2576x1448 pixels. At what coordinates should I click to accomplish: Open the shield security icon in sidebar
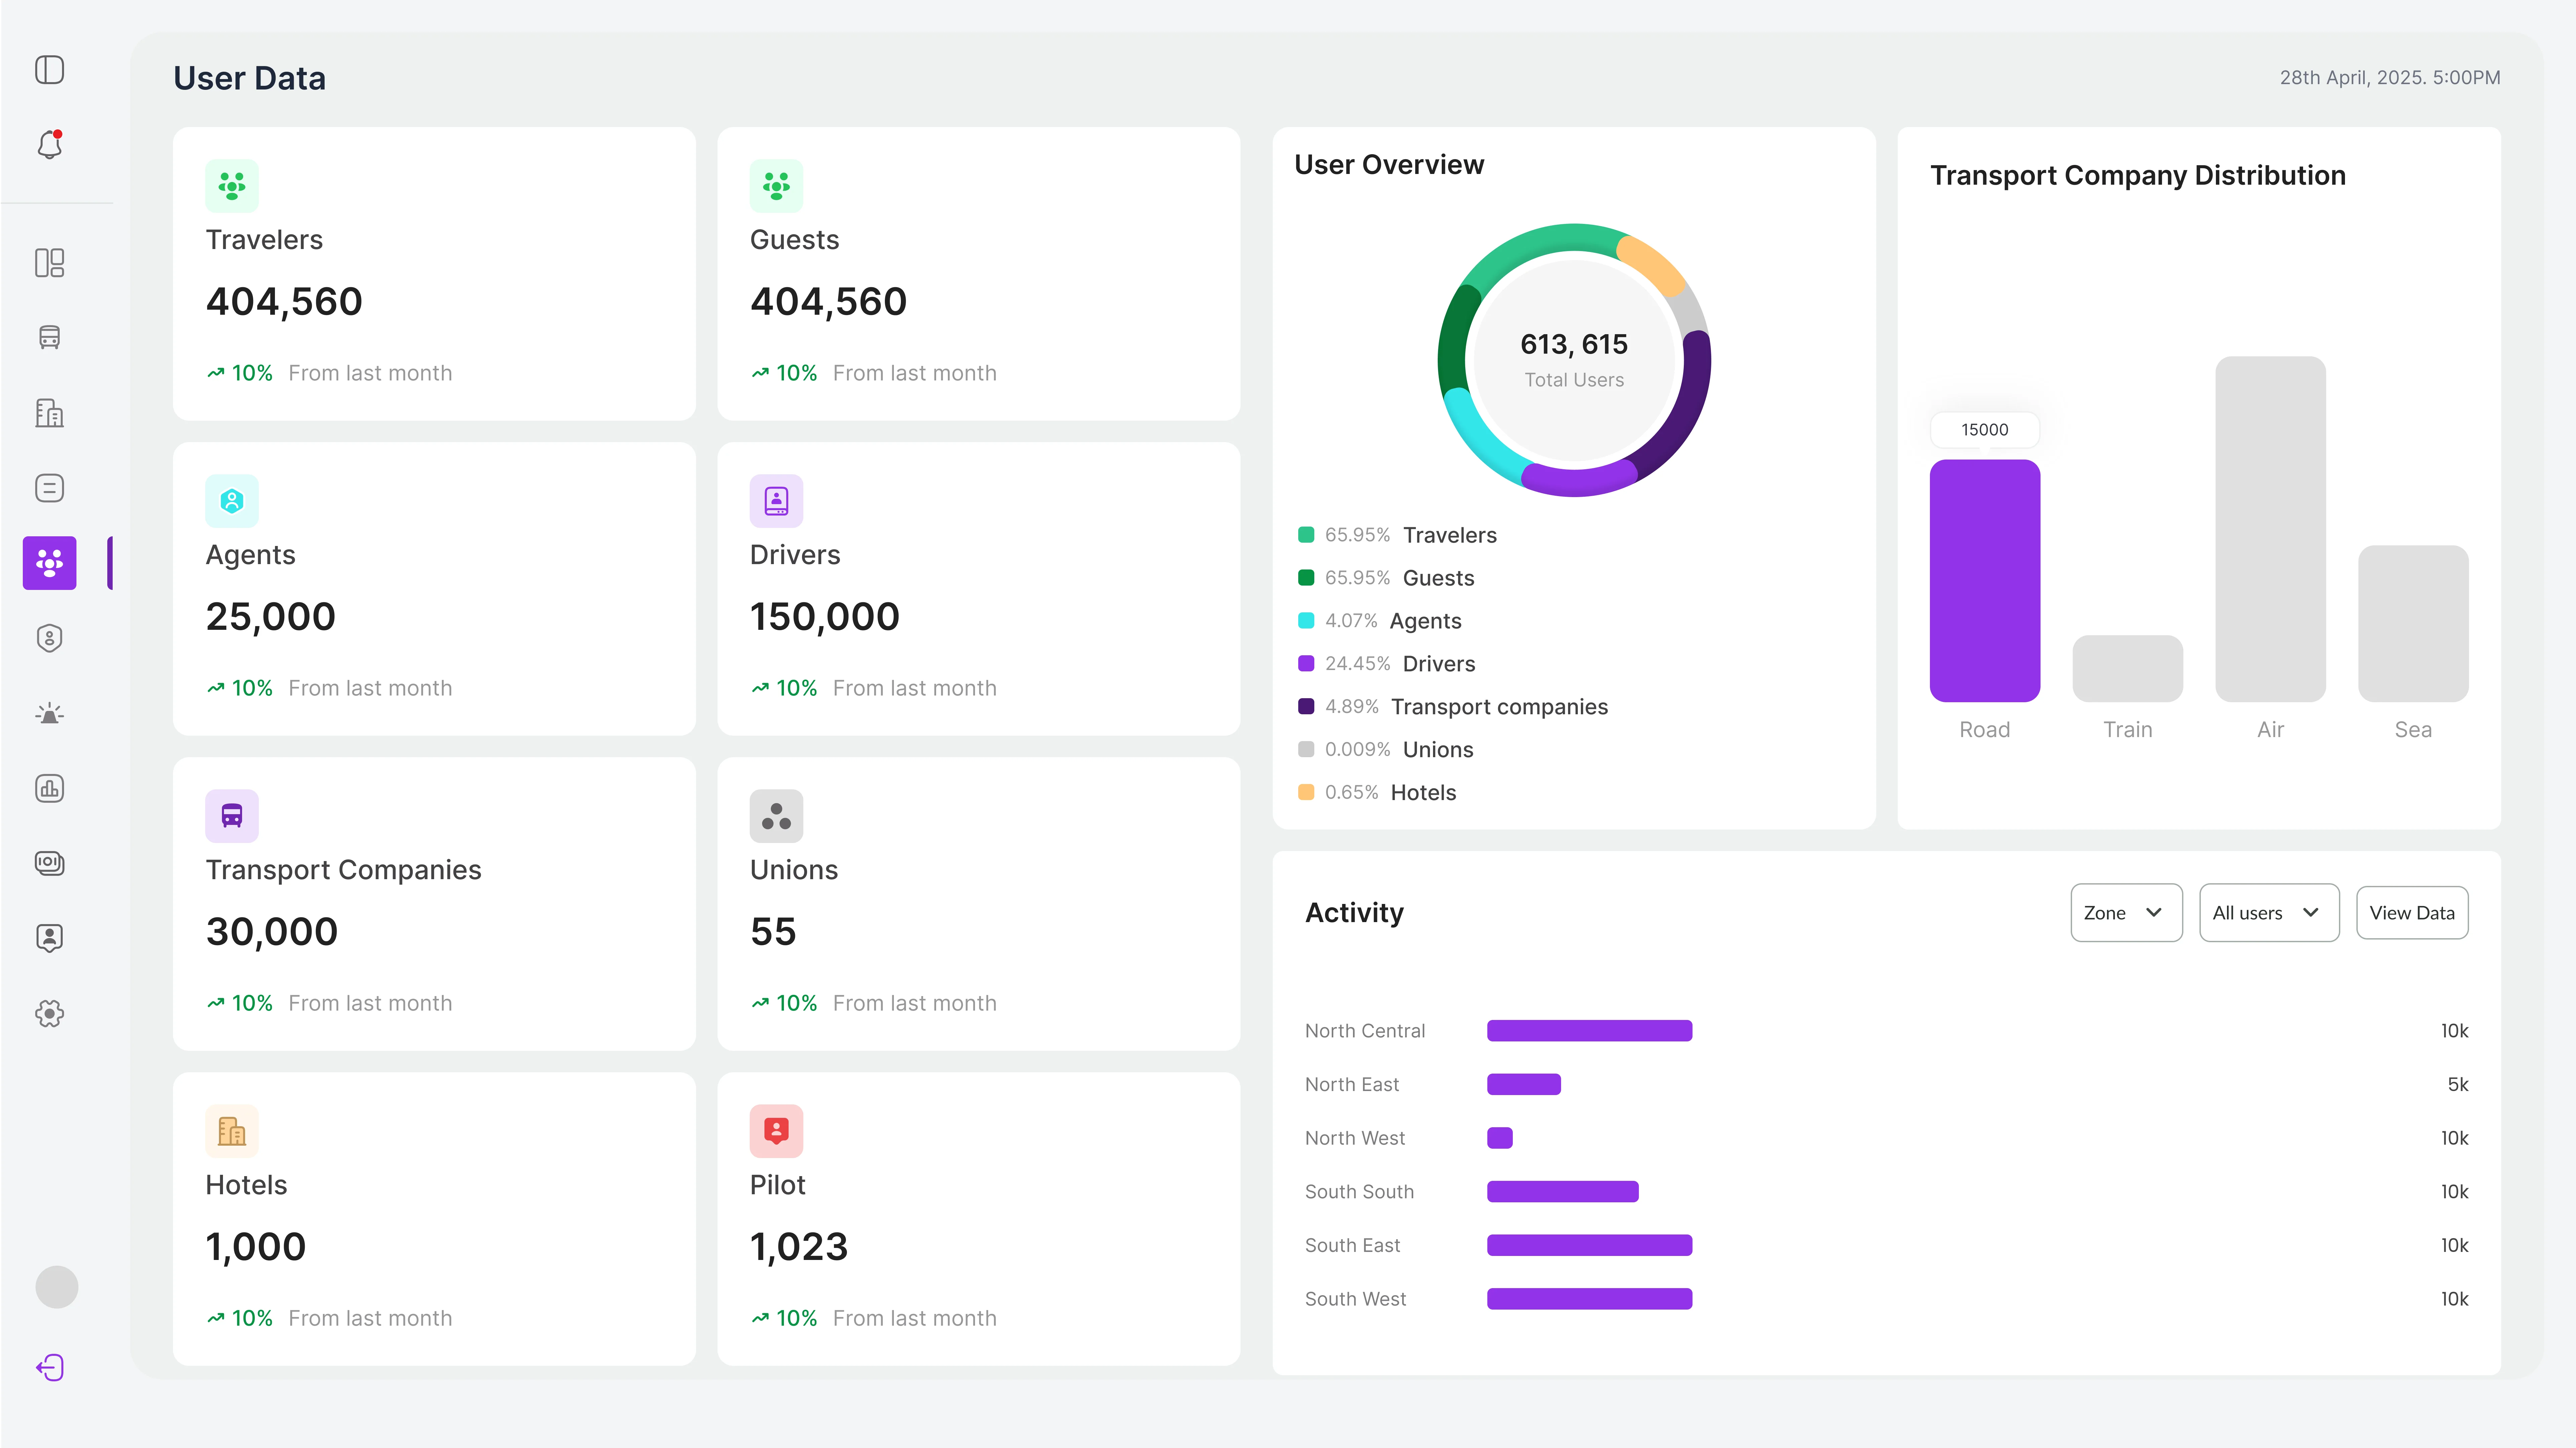(49, 638)
